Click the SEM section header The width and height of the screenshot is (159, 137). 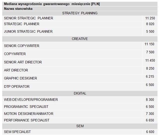[x=80, y=126]
